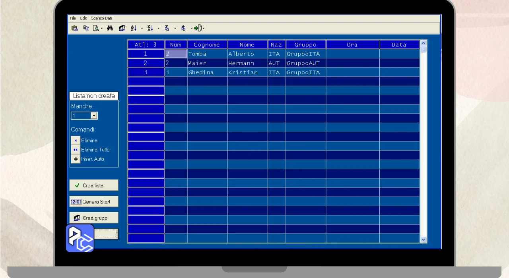Select the Kristian name cell
This screenshot has height=278, width=509.
pos(247,72)
